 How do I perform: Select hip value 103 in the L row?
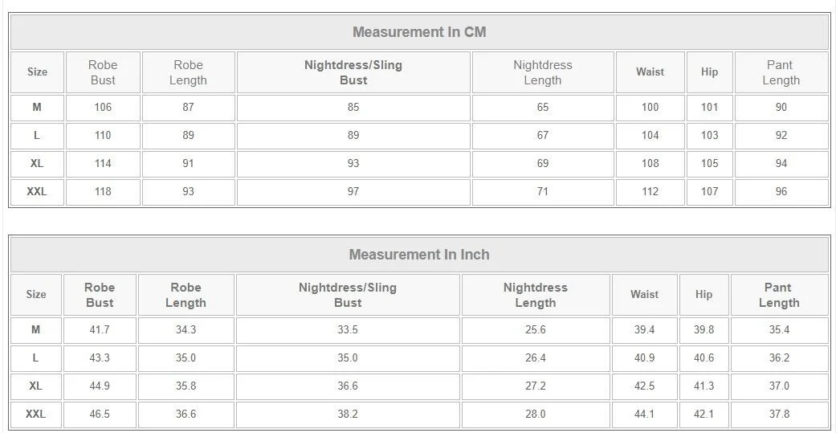click(x=709, y=135)
